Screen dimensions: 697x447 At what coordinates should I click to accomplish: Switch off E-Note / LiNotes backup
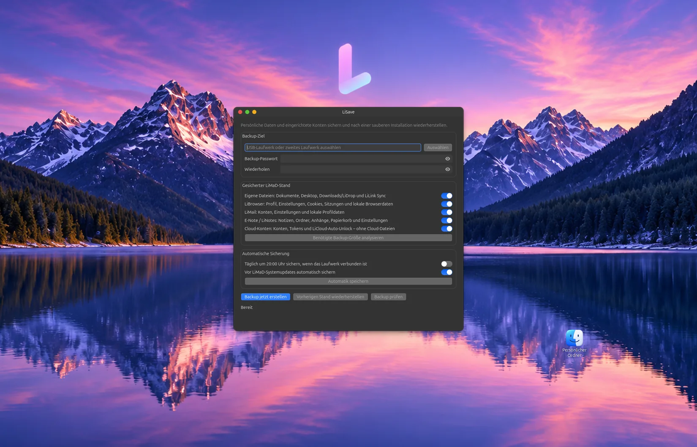[x=447, y=221]
